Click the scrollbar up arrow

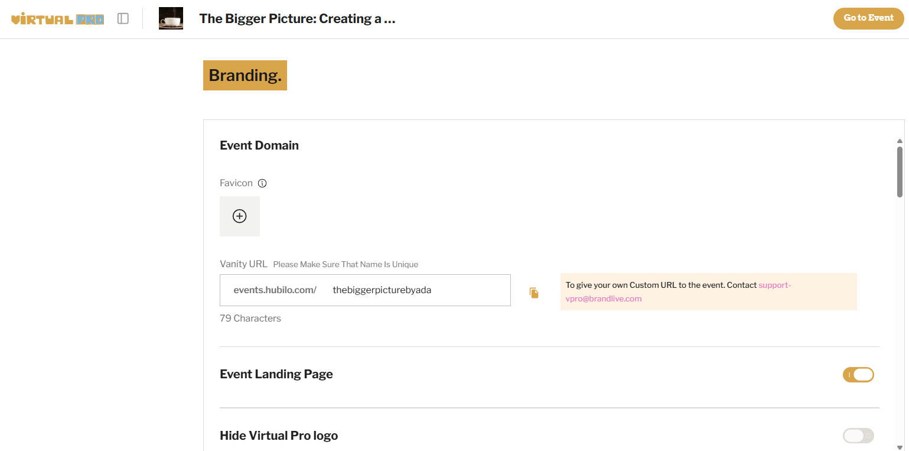[900, 141]
